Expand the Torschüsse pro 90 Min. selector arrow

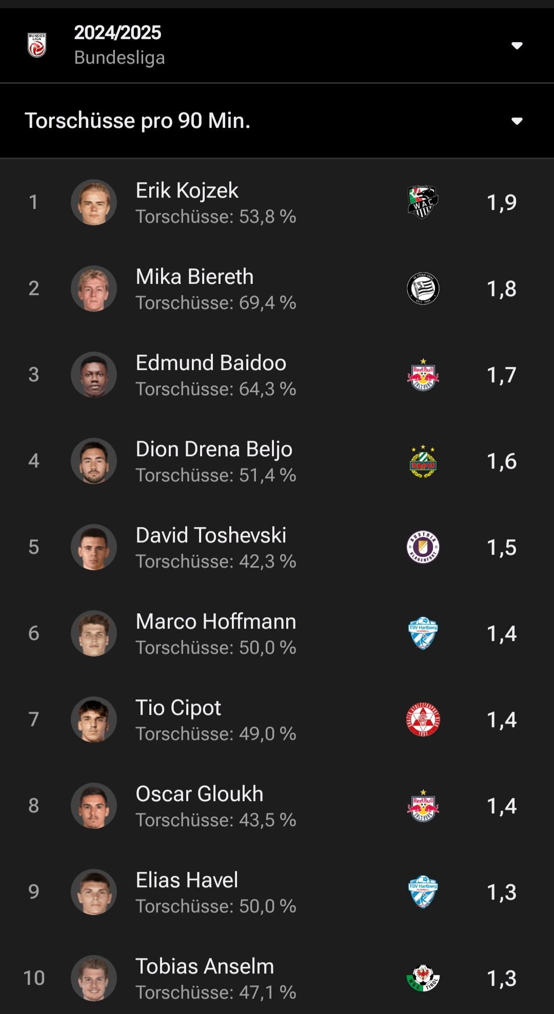pyautogui.click(x=517, y=121)
